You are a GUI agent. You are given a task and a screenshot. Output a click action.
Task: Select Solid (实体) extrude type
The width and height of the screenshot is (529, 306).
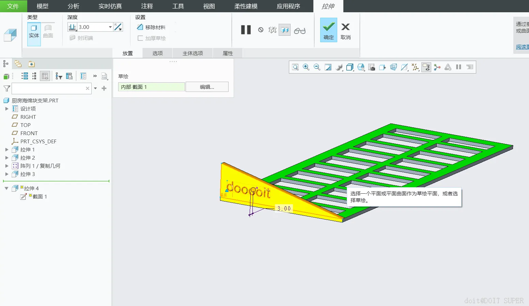pyautogui.click(x=34, y=31)
